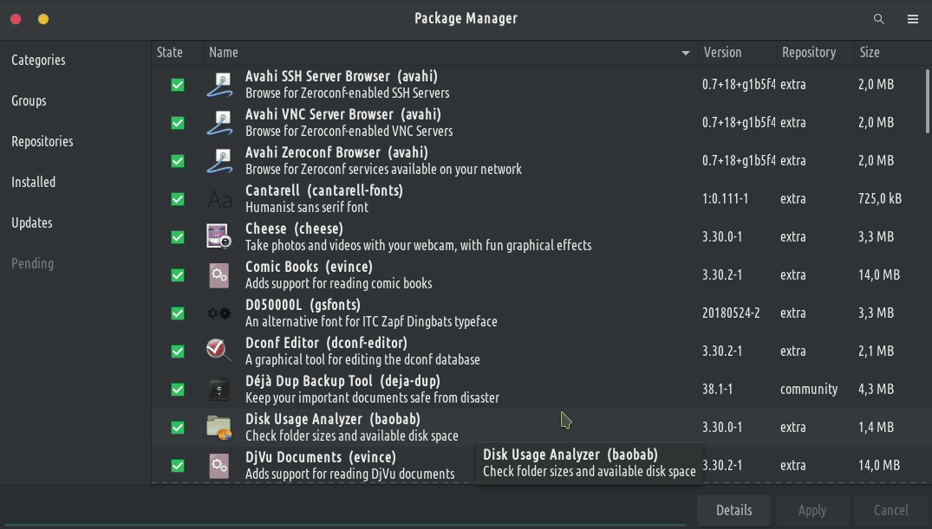This screenshot has width=932, height=529.
Task: Click the Cheese webcam app icon
Action: pyautogui.click(x=218, y=236)
